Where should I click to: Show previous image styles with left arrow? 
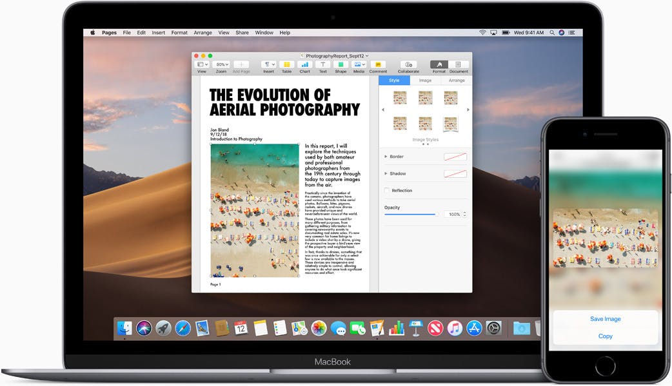click(382, 110)
